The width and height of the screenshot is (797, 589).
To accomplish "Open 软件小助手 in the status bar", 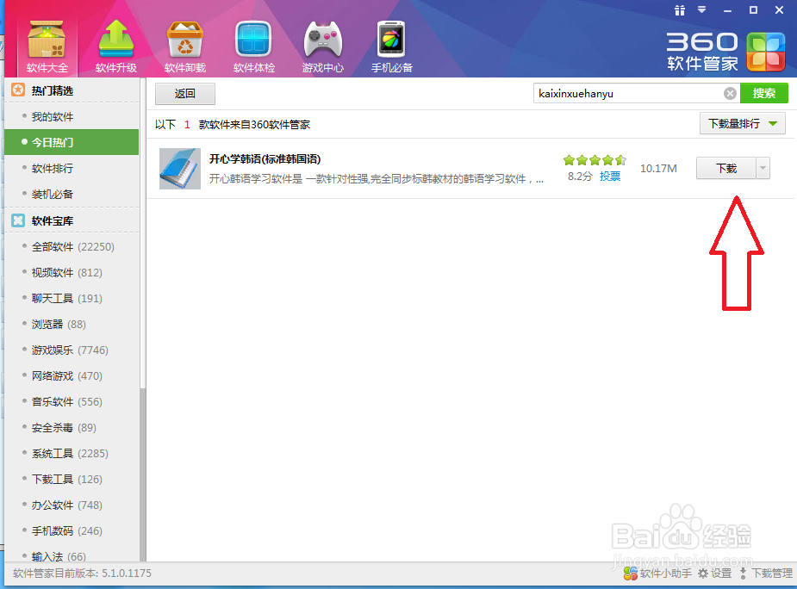I will point(657,573).
